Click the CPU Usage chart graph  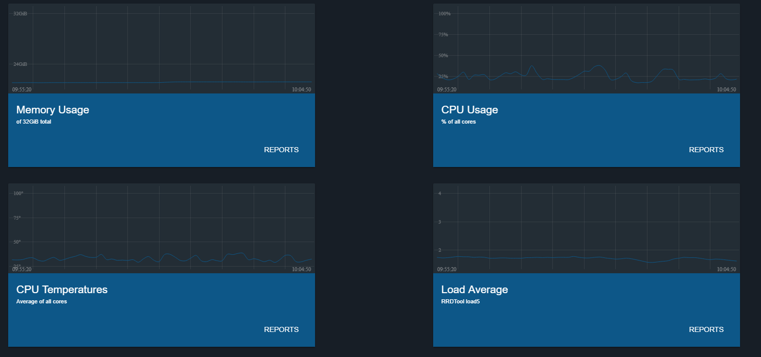click(587, 49)
